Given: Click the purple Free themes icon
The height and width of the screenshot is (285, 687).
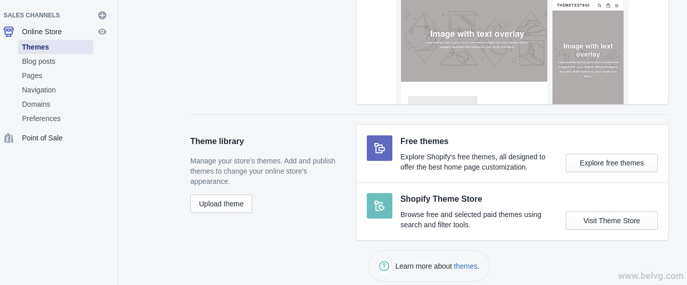Looking at the screenshot, I should tap(380, 148).
